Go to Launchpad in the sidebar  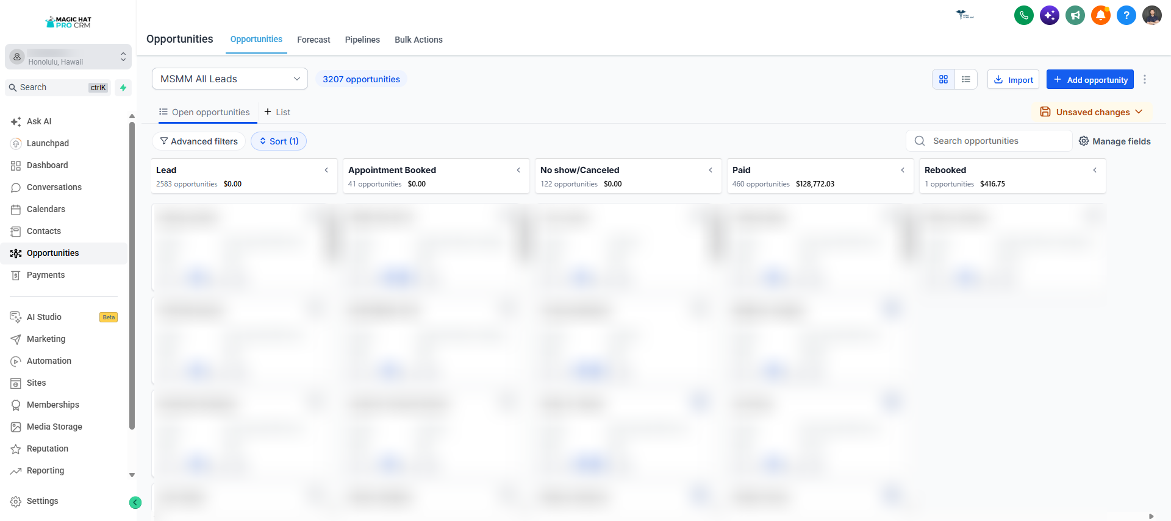click(48, 143)
